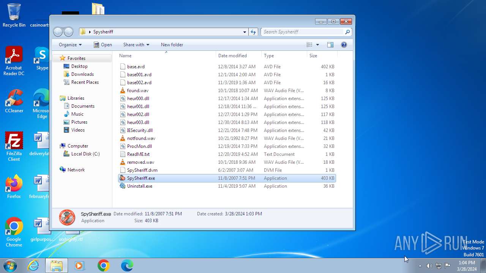
Task: Open Music library in navigation pane
Action: 77,114
